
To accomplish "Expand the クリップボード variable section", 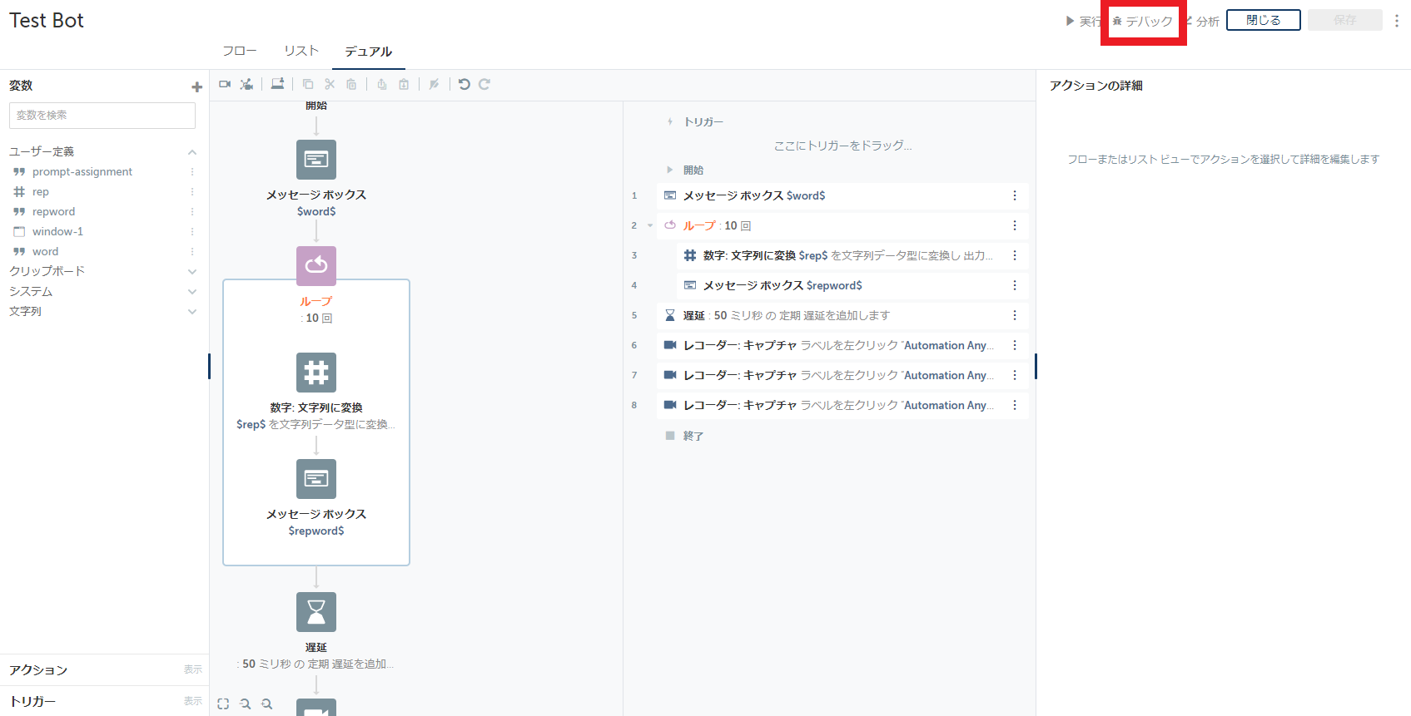I will [192, 271].
